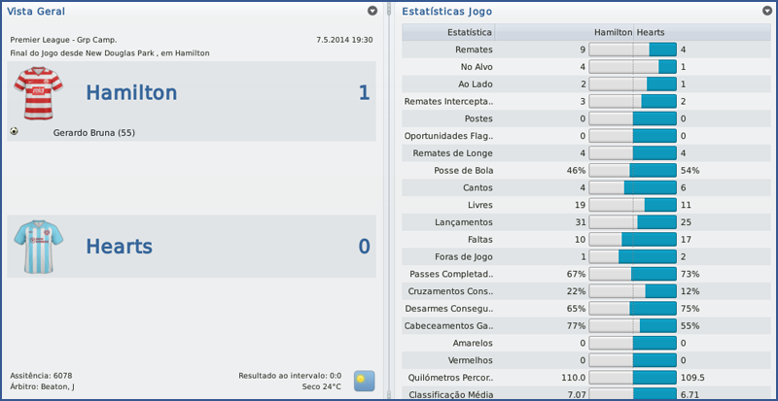Click the Posse de Bola possession bar
The width and height of the screenshot is (778, 401).
pos(632,170)
